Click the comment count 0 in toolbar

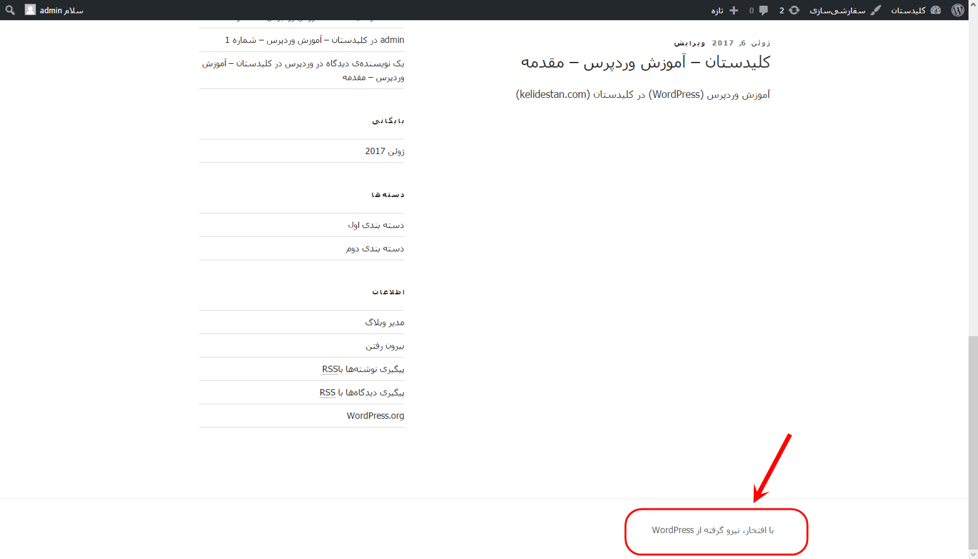point(752,10)
